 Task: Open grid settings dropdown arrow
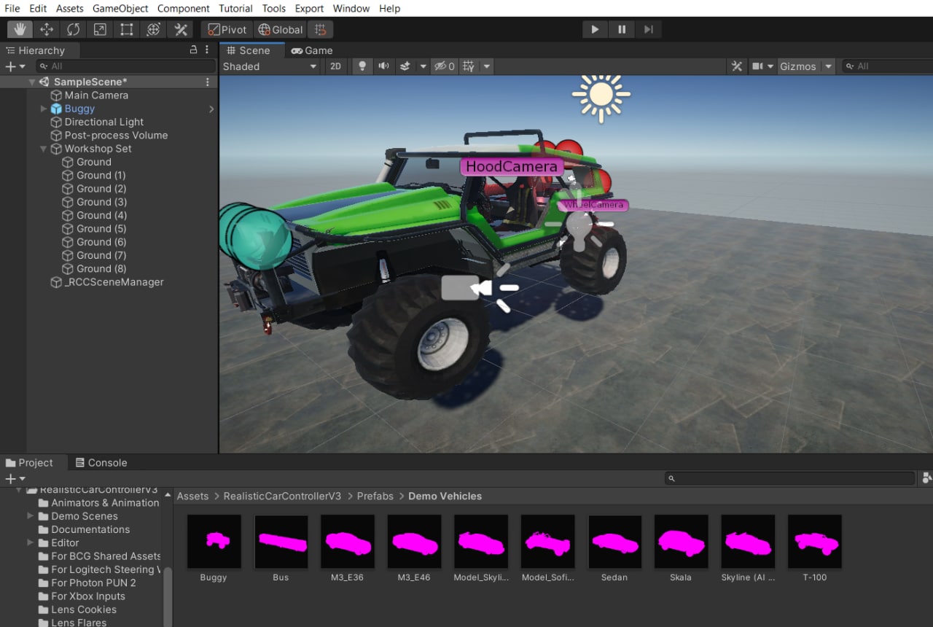pos(486,66)
